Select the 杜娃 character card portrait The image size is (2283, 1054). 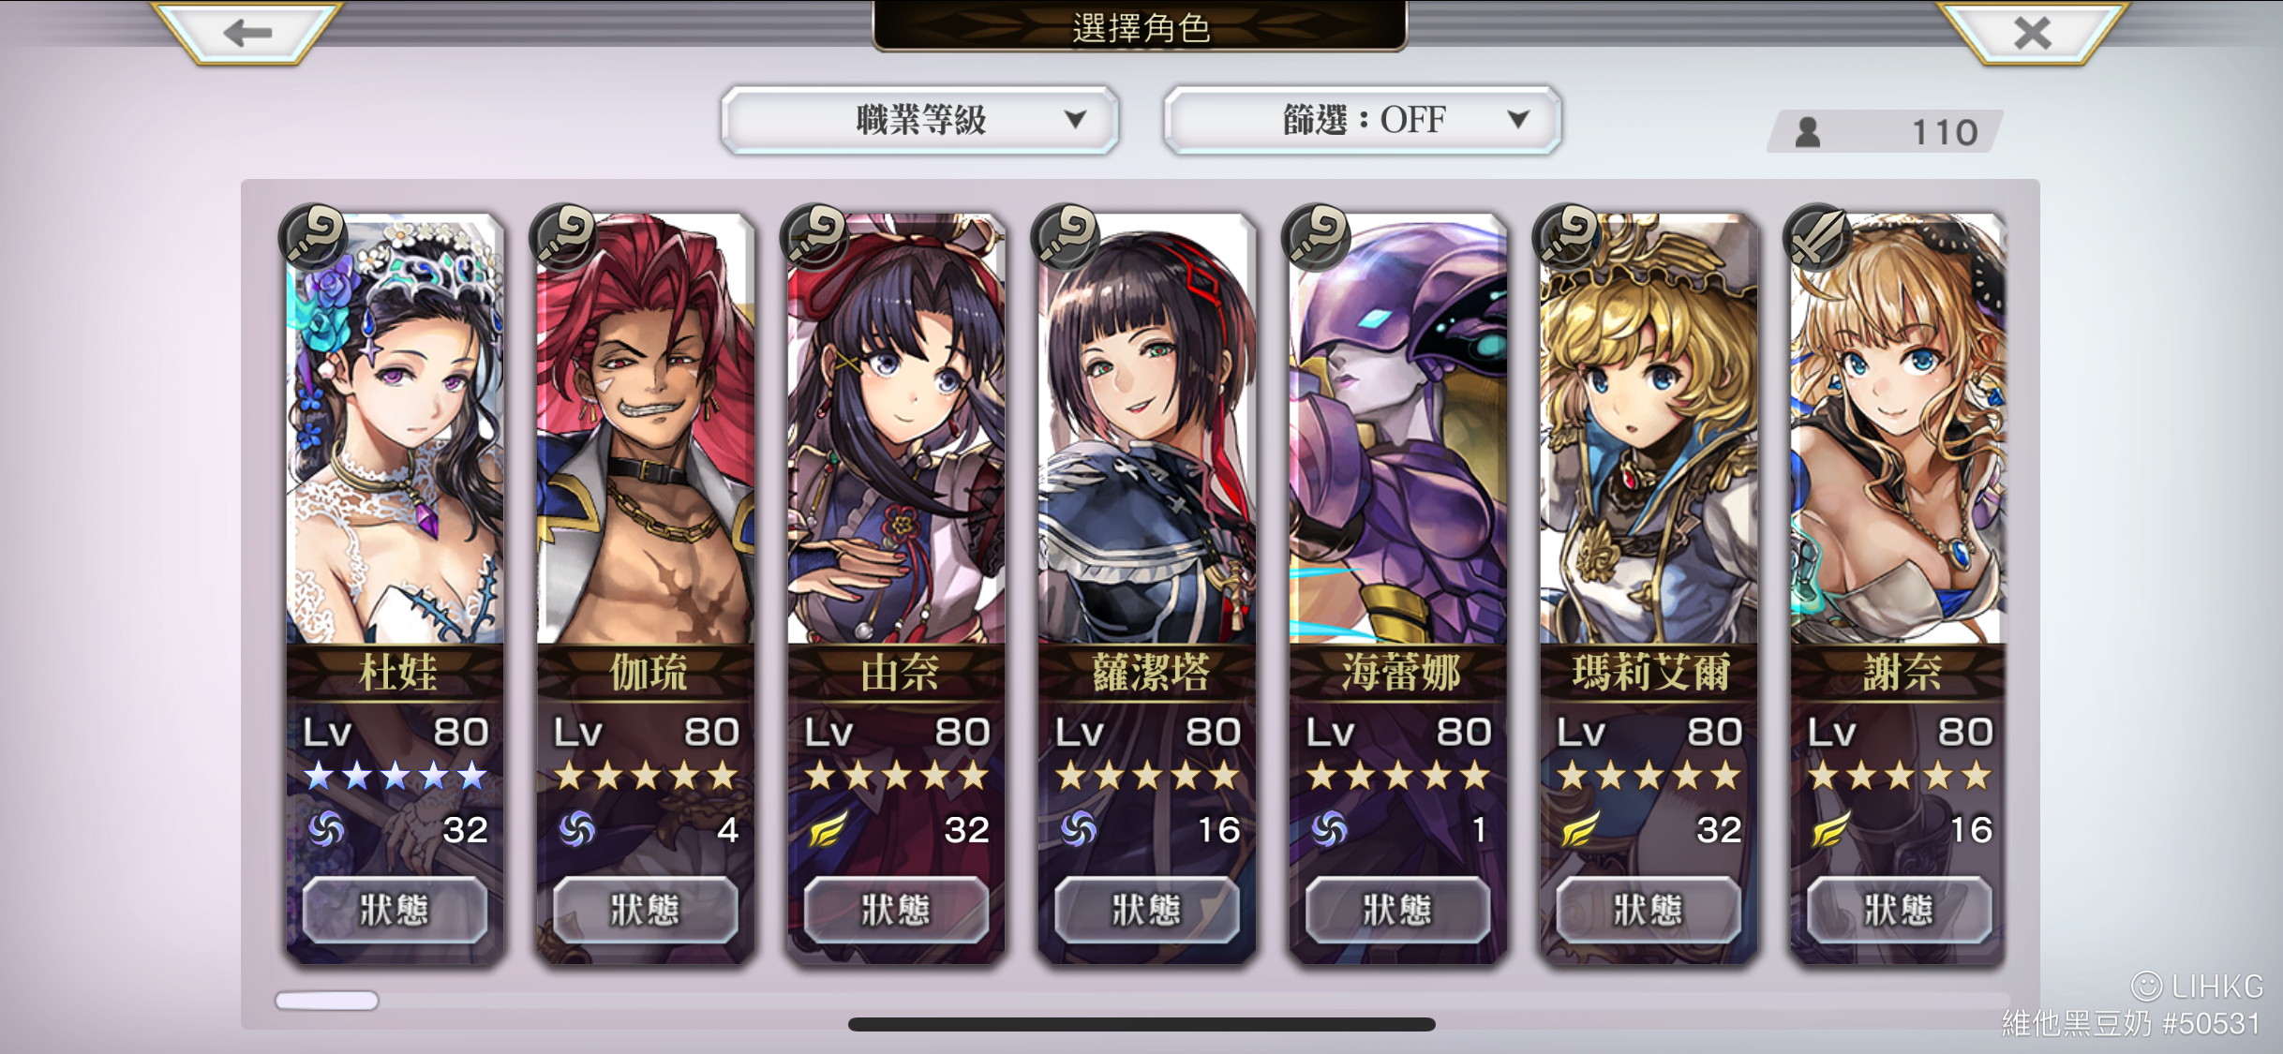pos(395,429)
